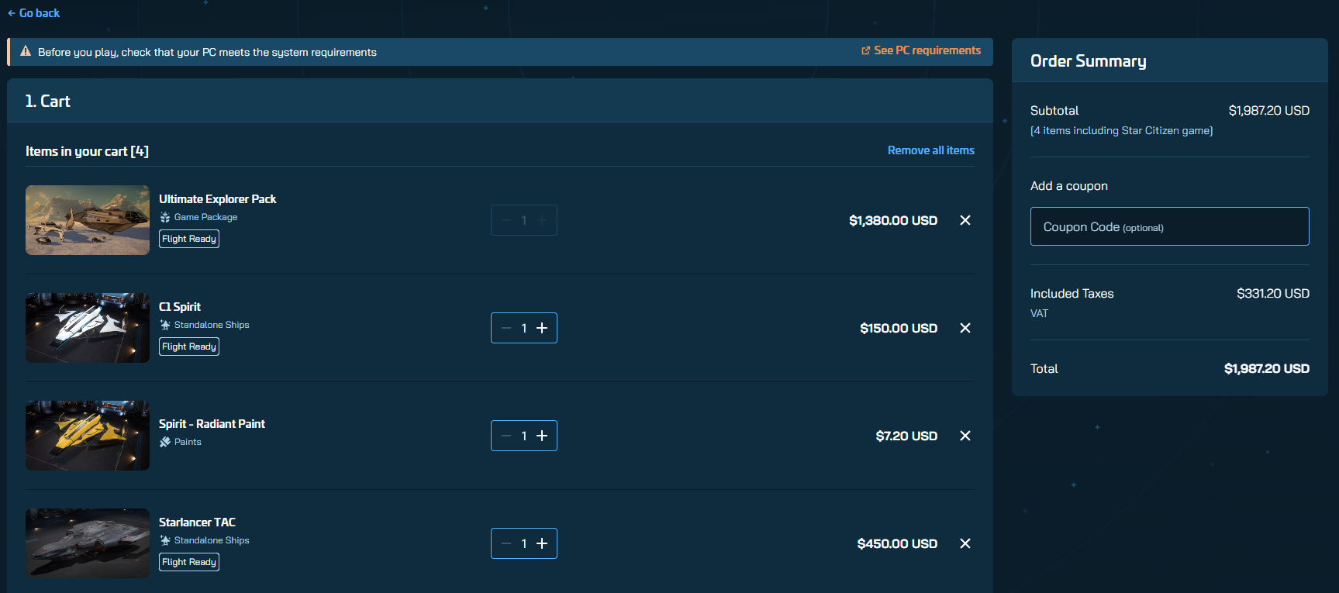This screenshot has width=1339, height=593.
Task: Click the VAT label under Included Taxes
Action: click(x=1039, y=313)
